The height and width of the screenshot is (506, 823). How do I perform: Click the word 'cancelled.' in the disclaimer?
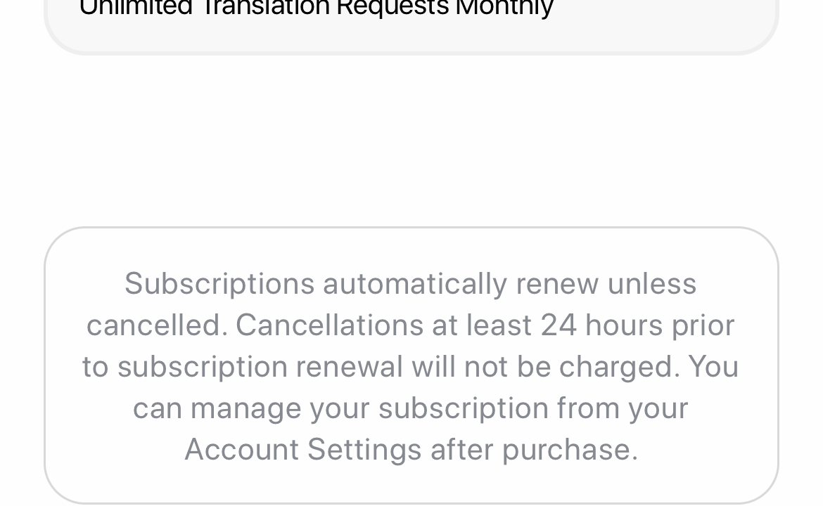coord(157,325)
